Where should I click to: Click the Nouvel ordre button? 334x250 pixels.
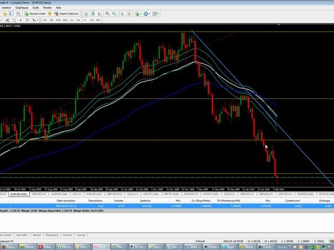(35, 14)
